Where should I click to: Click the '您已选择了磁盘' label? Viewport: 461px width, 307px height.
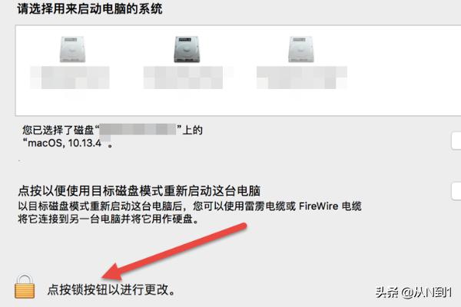pyautogui.click(x=58, y=130)
